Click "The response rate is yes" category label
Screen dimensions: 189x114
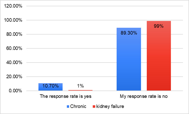coord(65,96)
